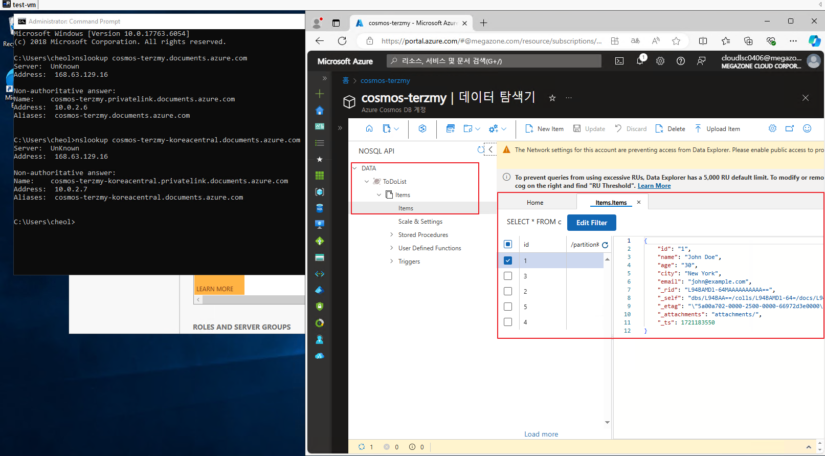Expand the Data Explorer notification console
Viewport: 825px width, 456px height.
point(809,447)
